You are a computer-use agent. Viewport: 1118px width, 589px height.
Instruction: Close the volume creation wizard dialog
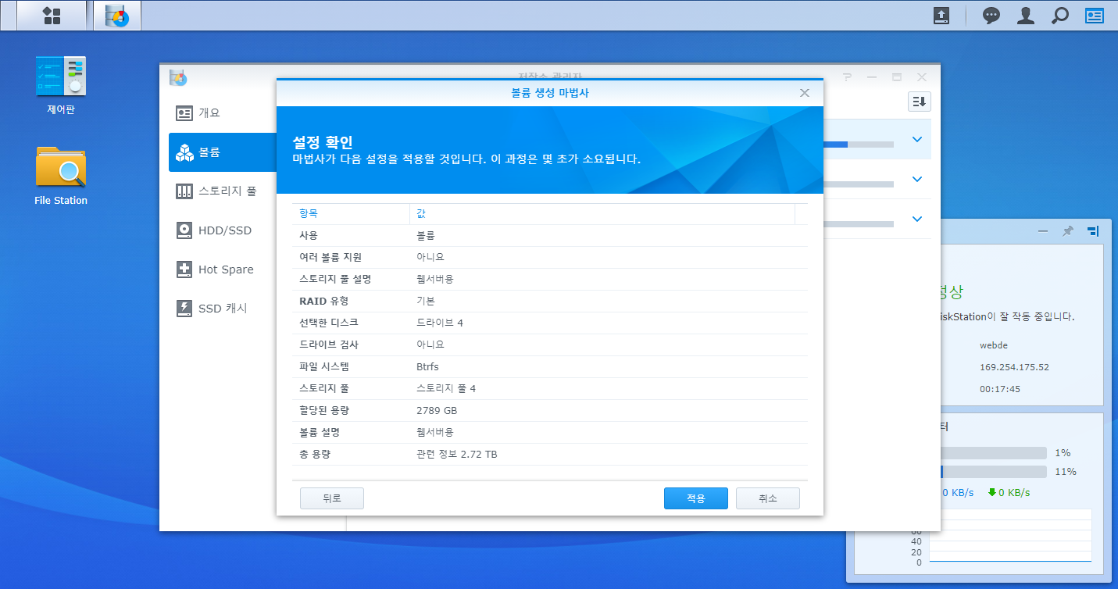pos(805,93)
